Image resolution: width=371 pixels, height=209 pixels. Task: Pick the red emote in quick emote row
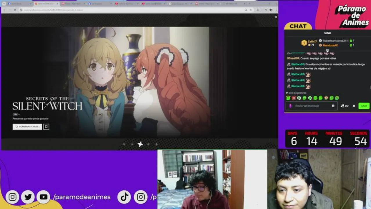point(294,98)
